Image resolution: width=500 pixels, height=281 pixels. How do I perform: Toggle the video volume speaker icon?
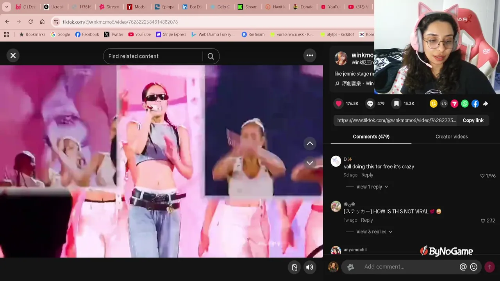coord(309,267)
